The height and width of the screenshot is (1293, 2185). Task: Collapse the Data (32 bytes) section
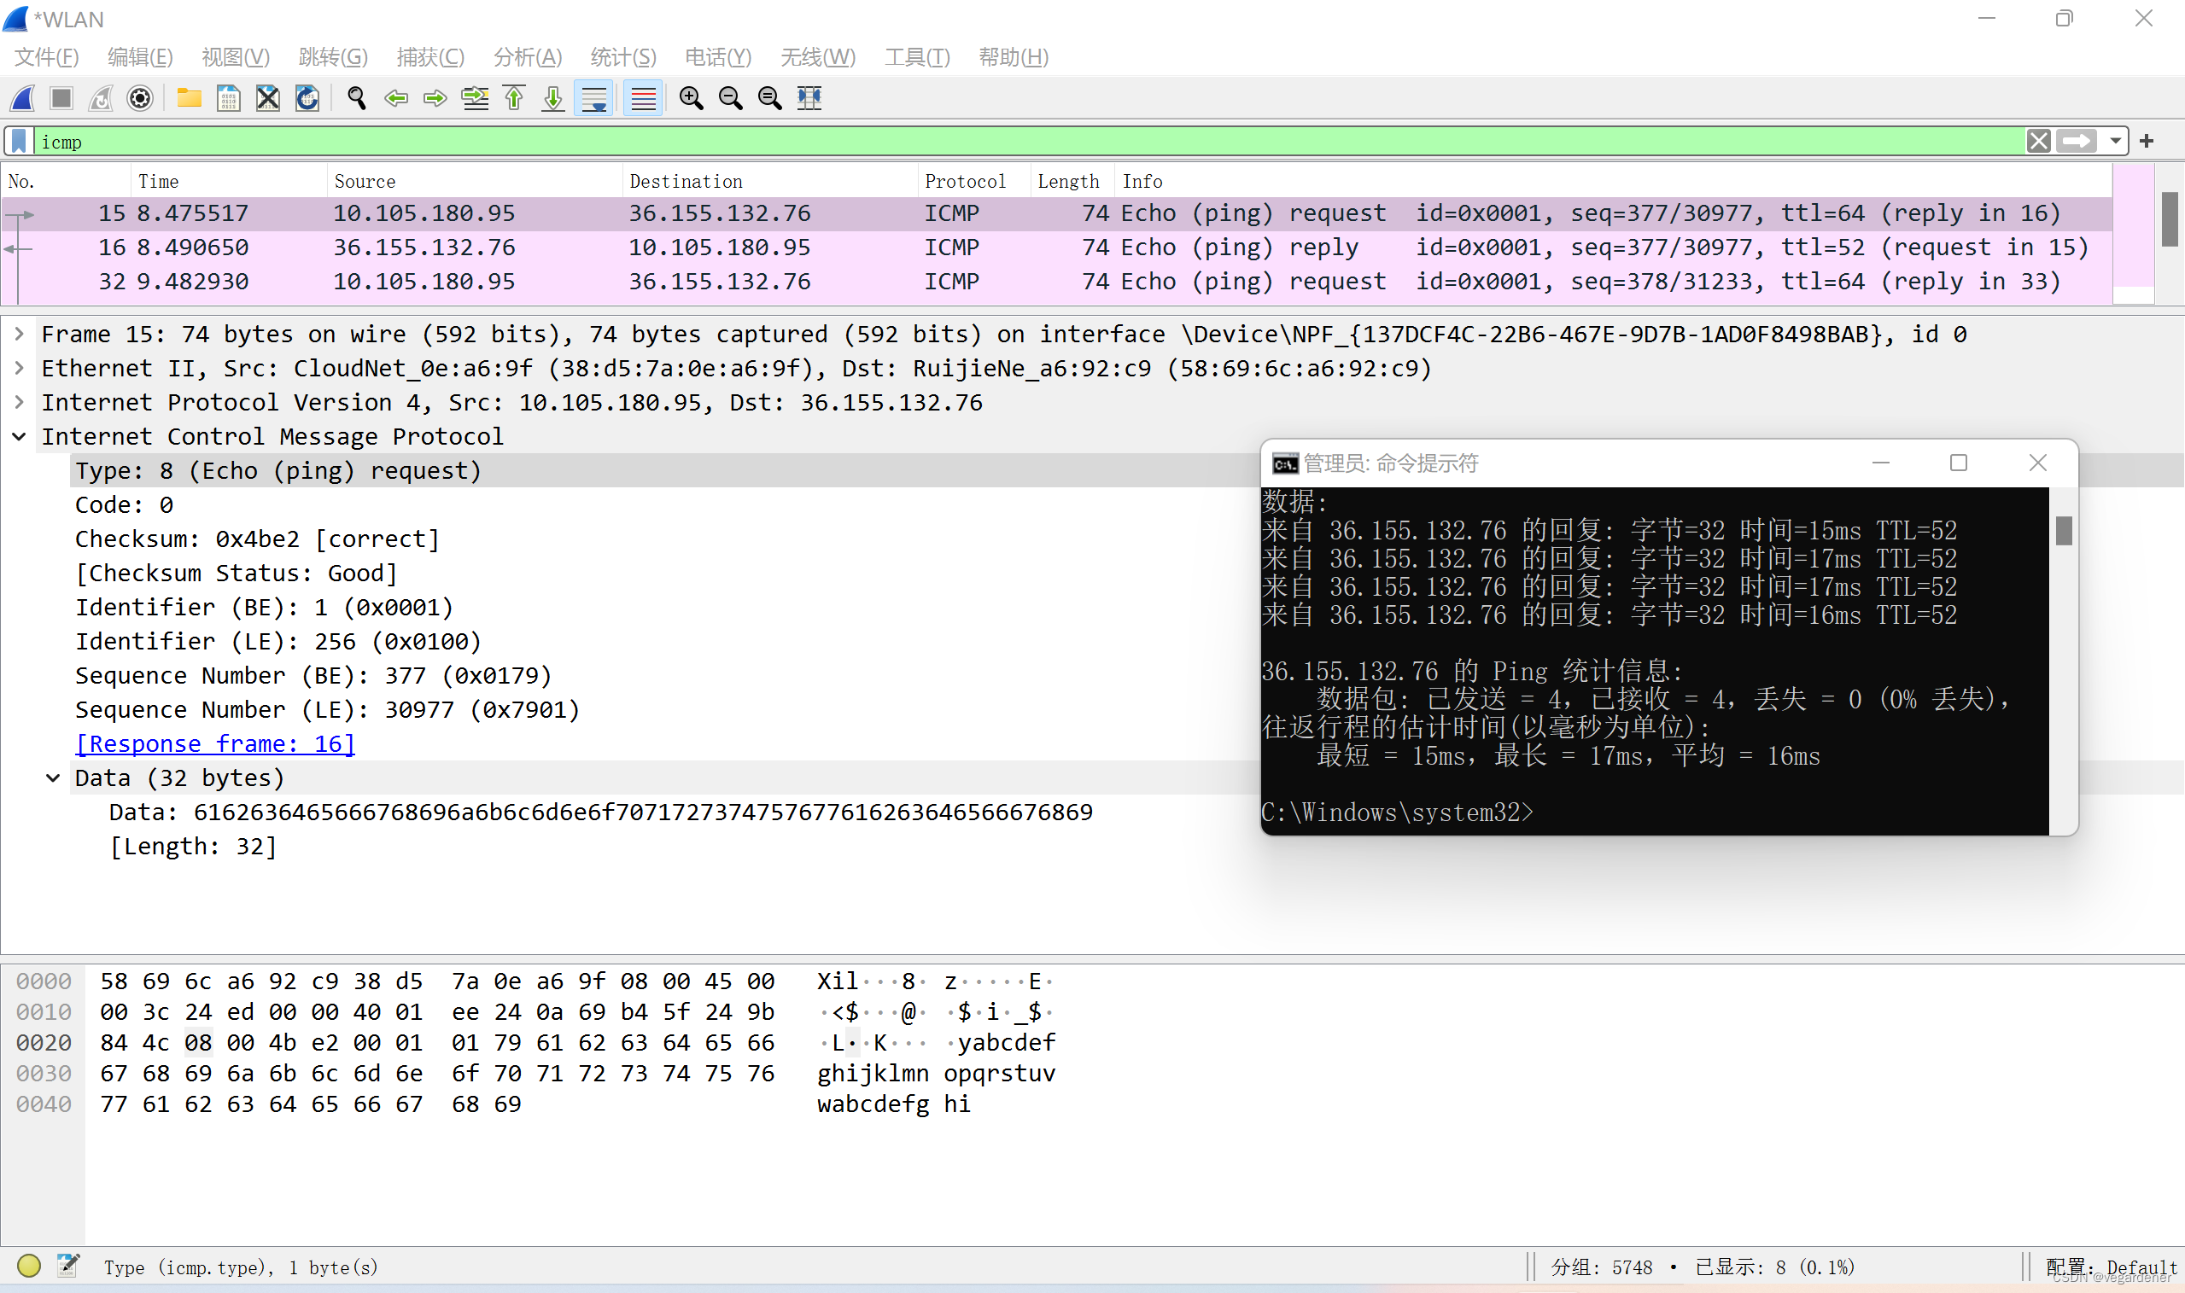point(53,778)
